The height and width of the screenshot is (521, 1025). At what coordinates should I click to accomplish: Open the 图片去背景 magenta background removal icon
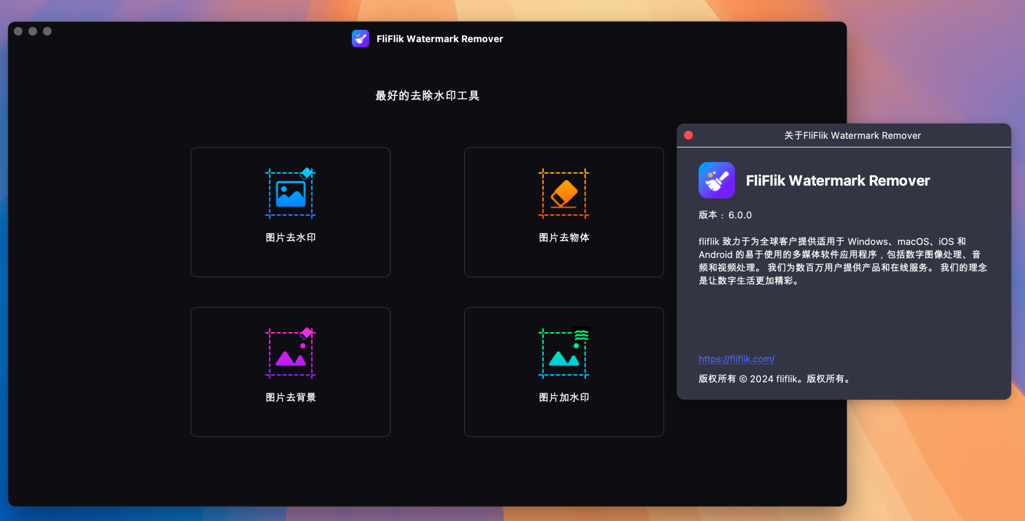point(290,353)
